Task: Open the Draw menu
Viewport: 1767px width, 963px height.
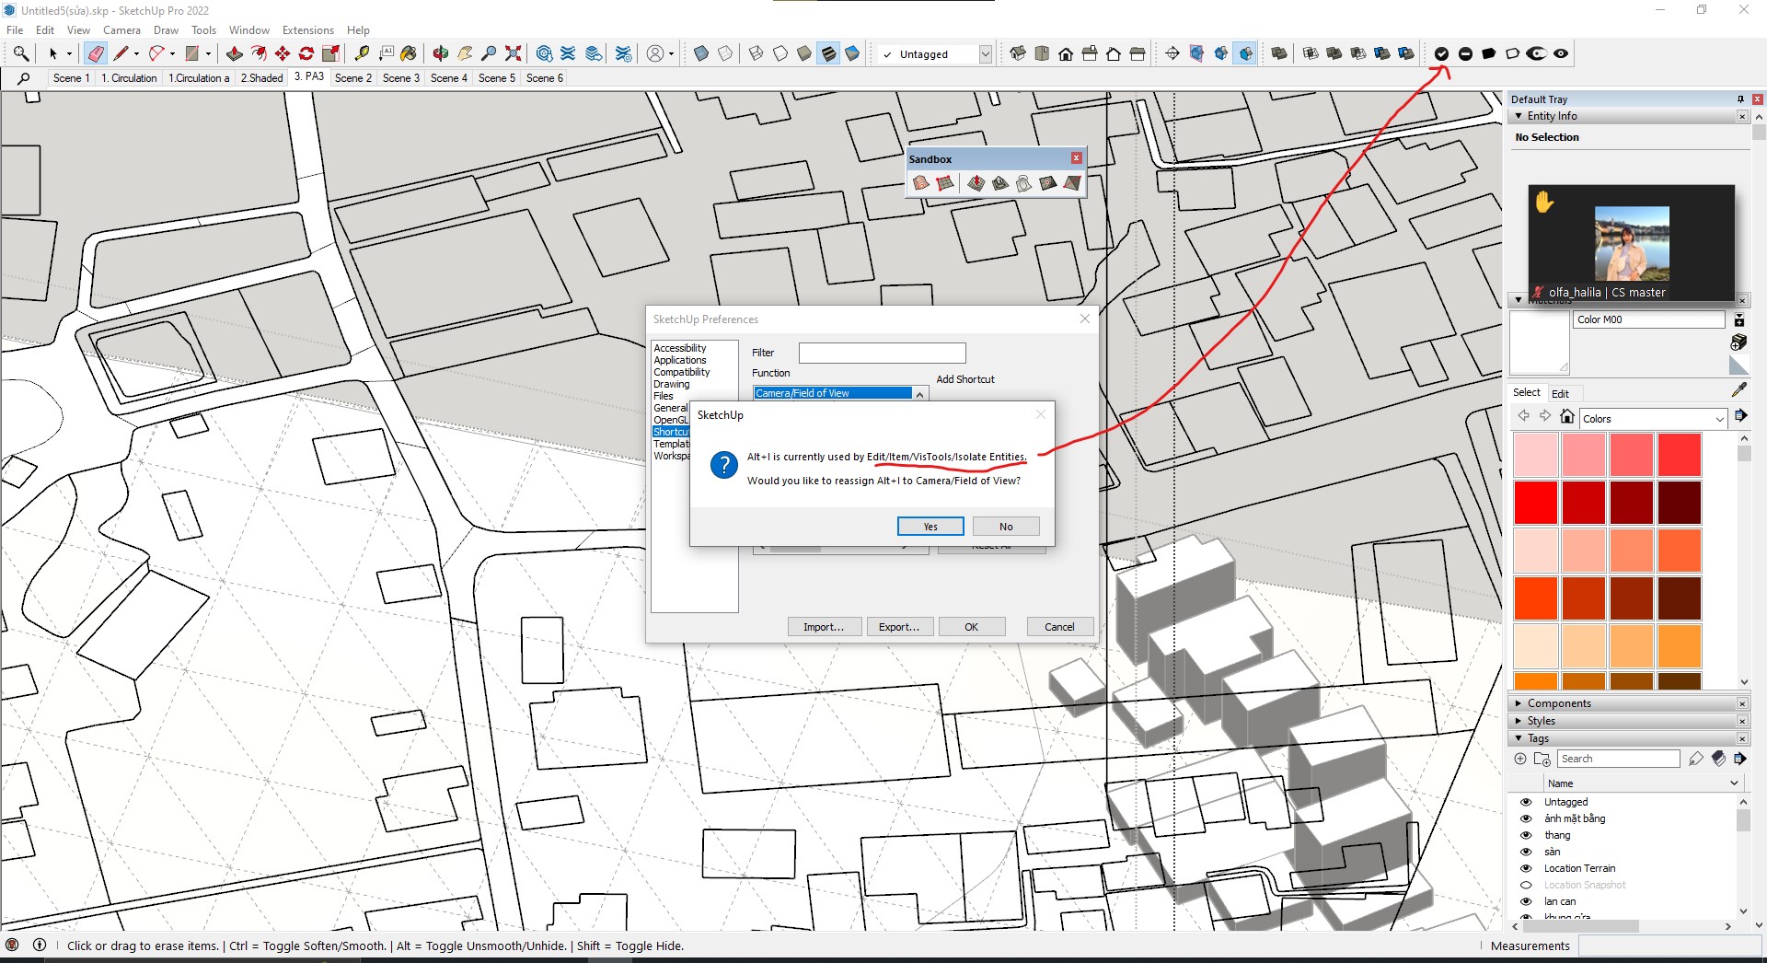Action: click(166, 30)
